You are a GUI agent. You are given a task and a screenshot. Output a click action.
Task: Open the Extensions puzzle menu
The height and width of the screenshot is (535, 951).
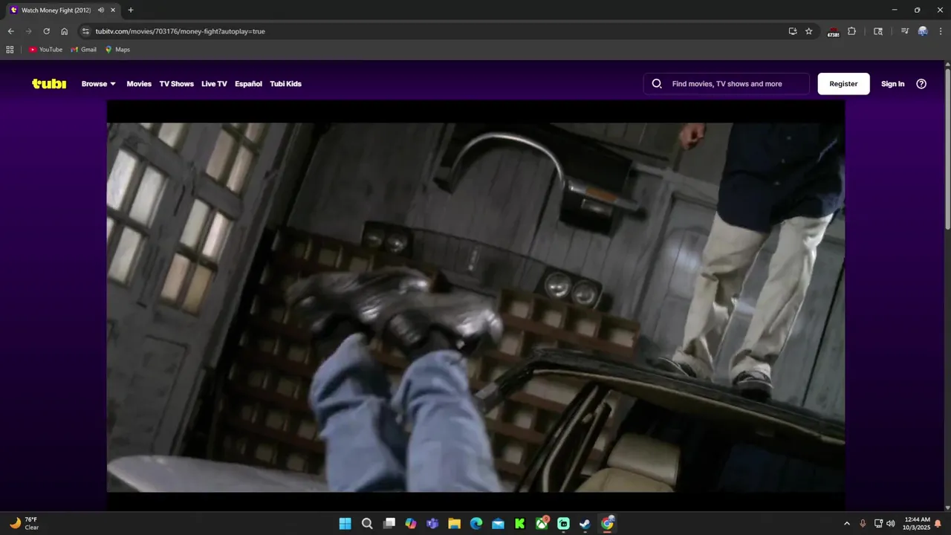(x=851, y=31)
